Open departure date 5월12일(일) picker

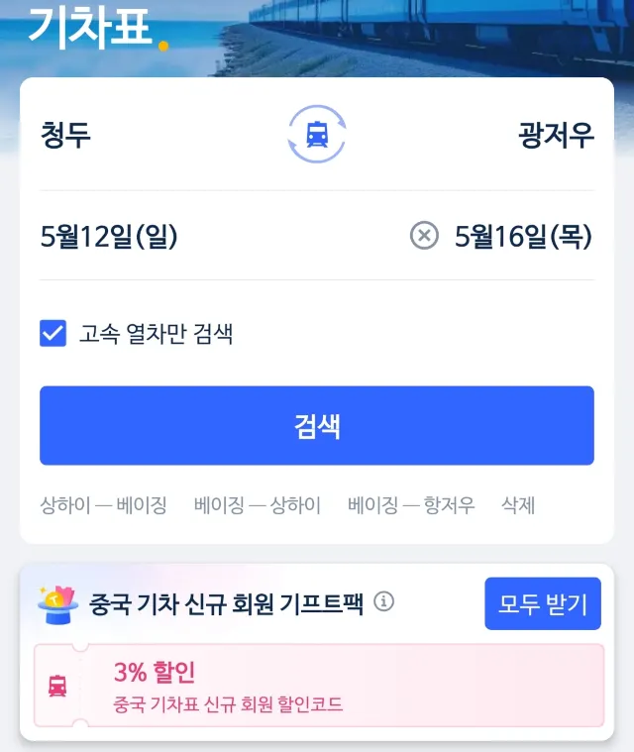[109, 237]
